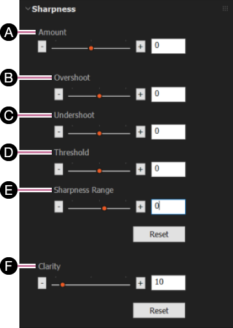Click the Undershoot slider handle
The width and height of the screenshot is (233, 328).
click(x=99, y=133)
